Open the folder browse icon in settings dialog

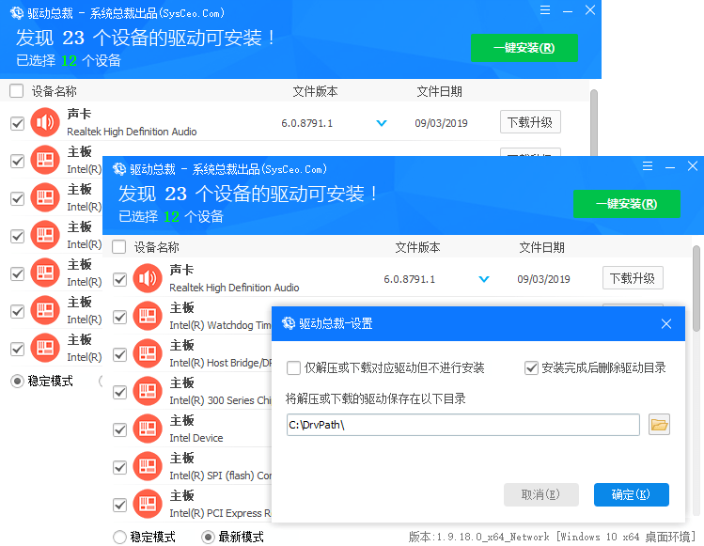[x=659, y=425]
